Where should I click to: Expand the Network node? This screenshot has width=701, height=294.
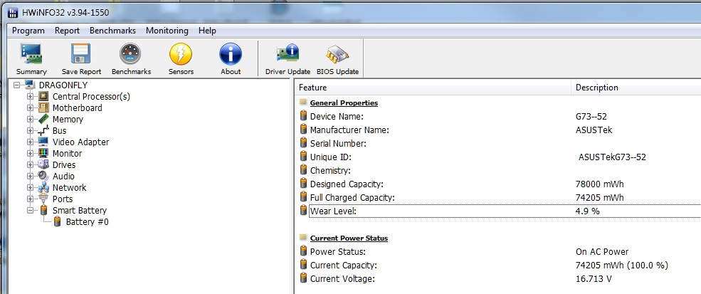coord(30,187)
